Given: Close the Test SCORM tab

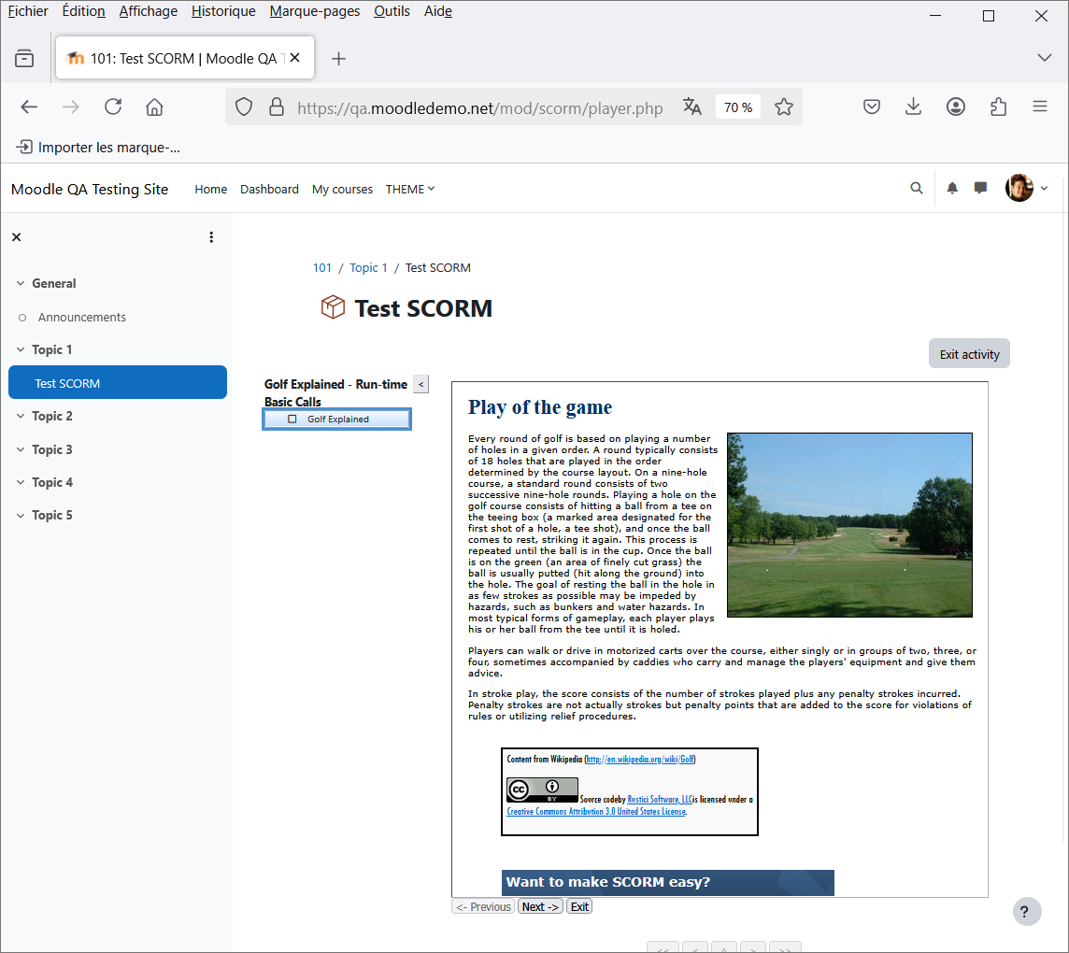Looking at the screenshot, I should point(294,58).
